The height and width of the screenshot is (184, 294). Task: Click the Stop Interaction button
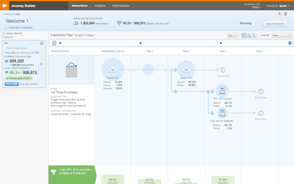point(275,24)
